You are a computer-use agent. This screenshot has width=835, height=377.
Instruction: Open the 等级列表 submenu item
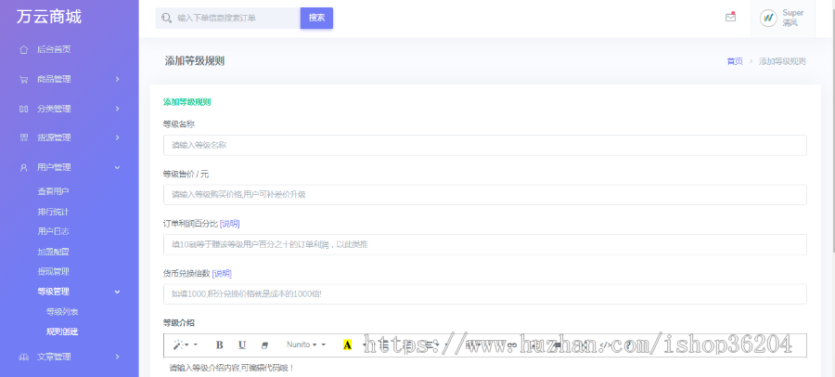[62, 312]
